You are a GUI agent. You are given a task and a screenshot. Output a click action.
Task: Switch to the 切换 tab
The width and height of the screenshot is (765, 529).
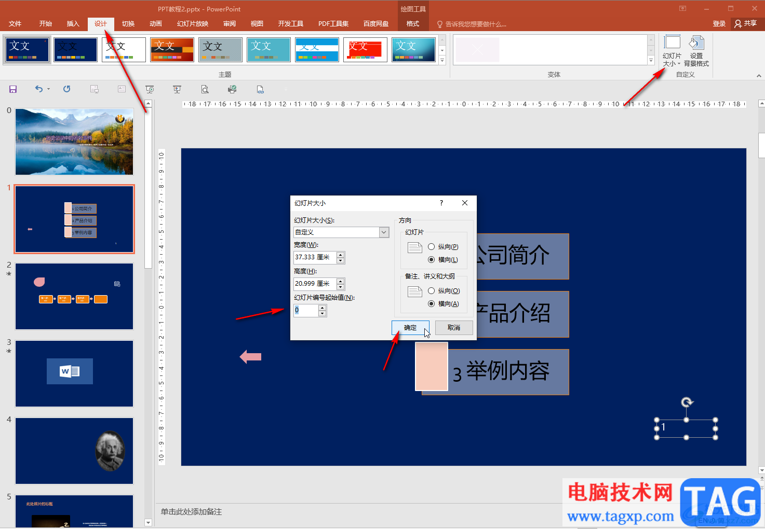[x=128, y=24]
